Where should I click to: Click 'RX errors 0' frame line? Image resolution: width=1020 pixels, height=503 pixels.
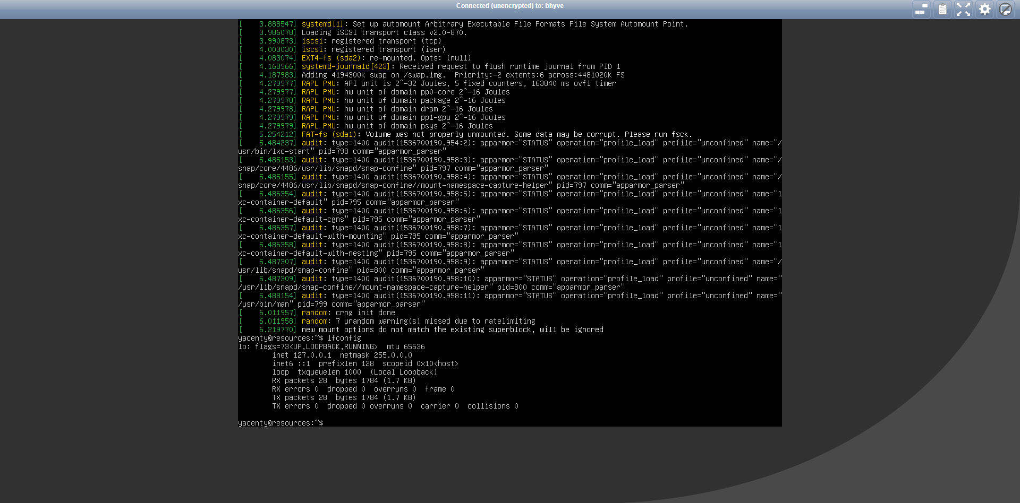coord(363,389)
